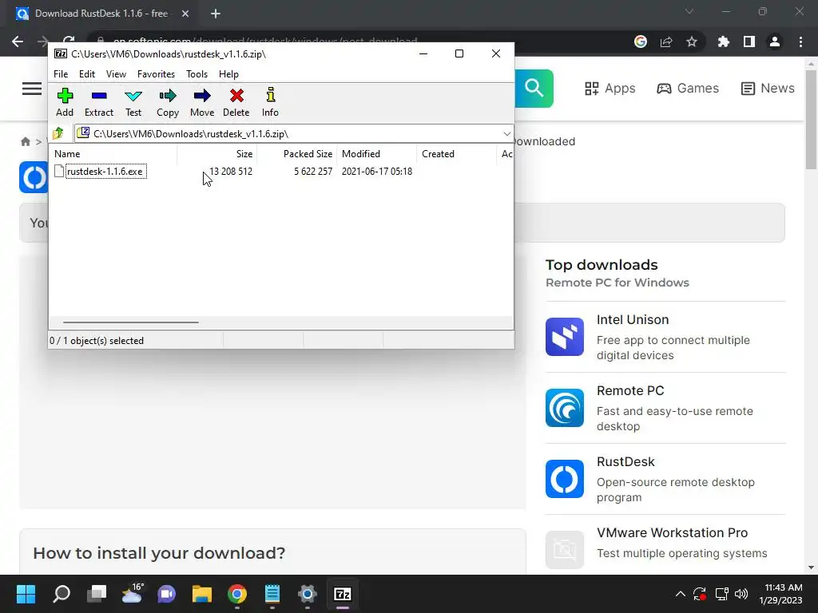The image size is (818, 613).
Task: Open the taskbar volume control
Action: pos(741,594)
